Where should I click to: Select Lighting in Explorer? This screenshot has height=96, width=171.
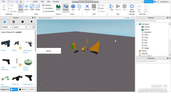[145, 53]
